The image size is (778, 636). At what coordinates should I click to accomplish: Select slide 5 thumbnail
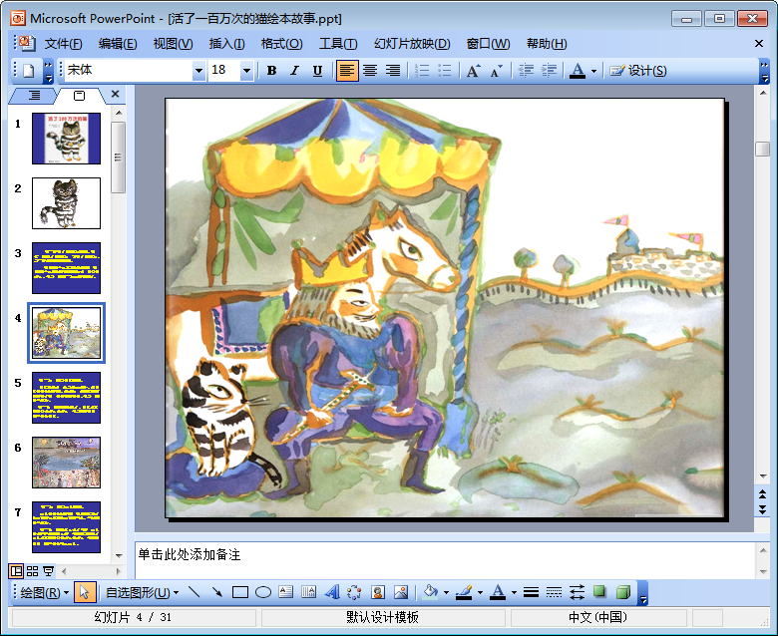(x=66, y=398)
